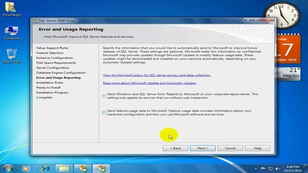The height and width of the screenshot is (173, 308).
Task: Enable sending feature usage data to Microsoft
Action: [x=104, y=112]
